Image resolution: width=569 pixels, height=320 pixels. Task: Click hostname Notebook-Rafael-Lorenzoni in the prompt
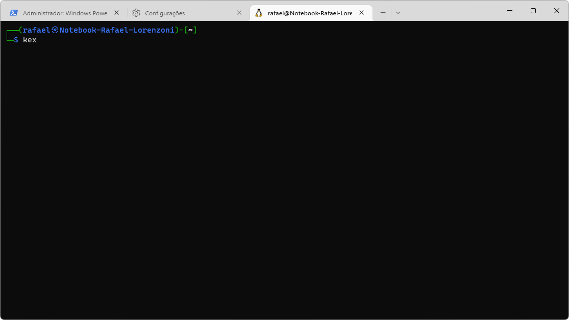point(117,30)
